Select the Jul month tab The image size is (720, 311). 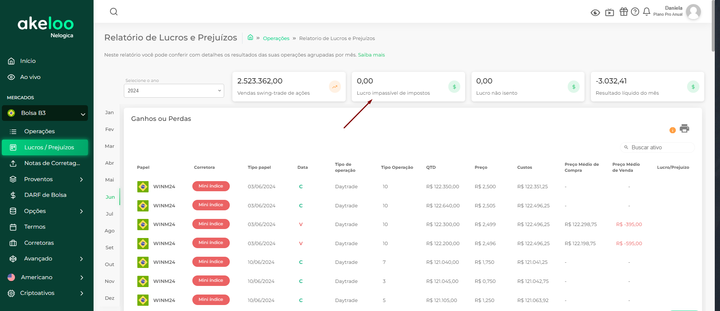110,214
